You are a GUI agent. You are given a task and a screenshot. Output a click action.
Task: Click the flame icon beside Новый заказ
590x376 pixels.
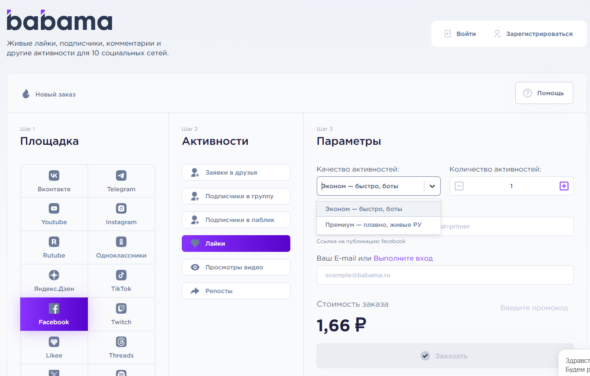point(26,94)
